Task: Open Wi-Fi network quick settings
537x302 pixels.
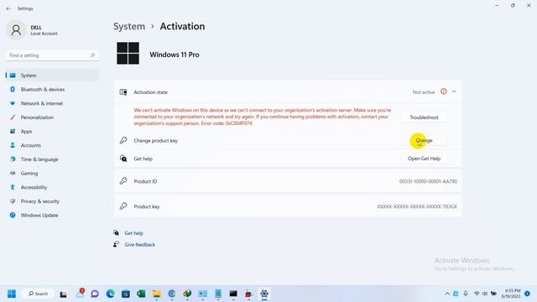Action: (477, 294)
